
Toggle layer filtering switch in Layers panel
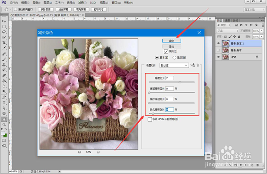tap(263, 25)
